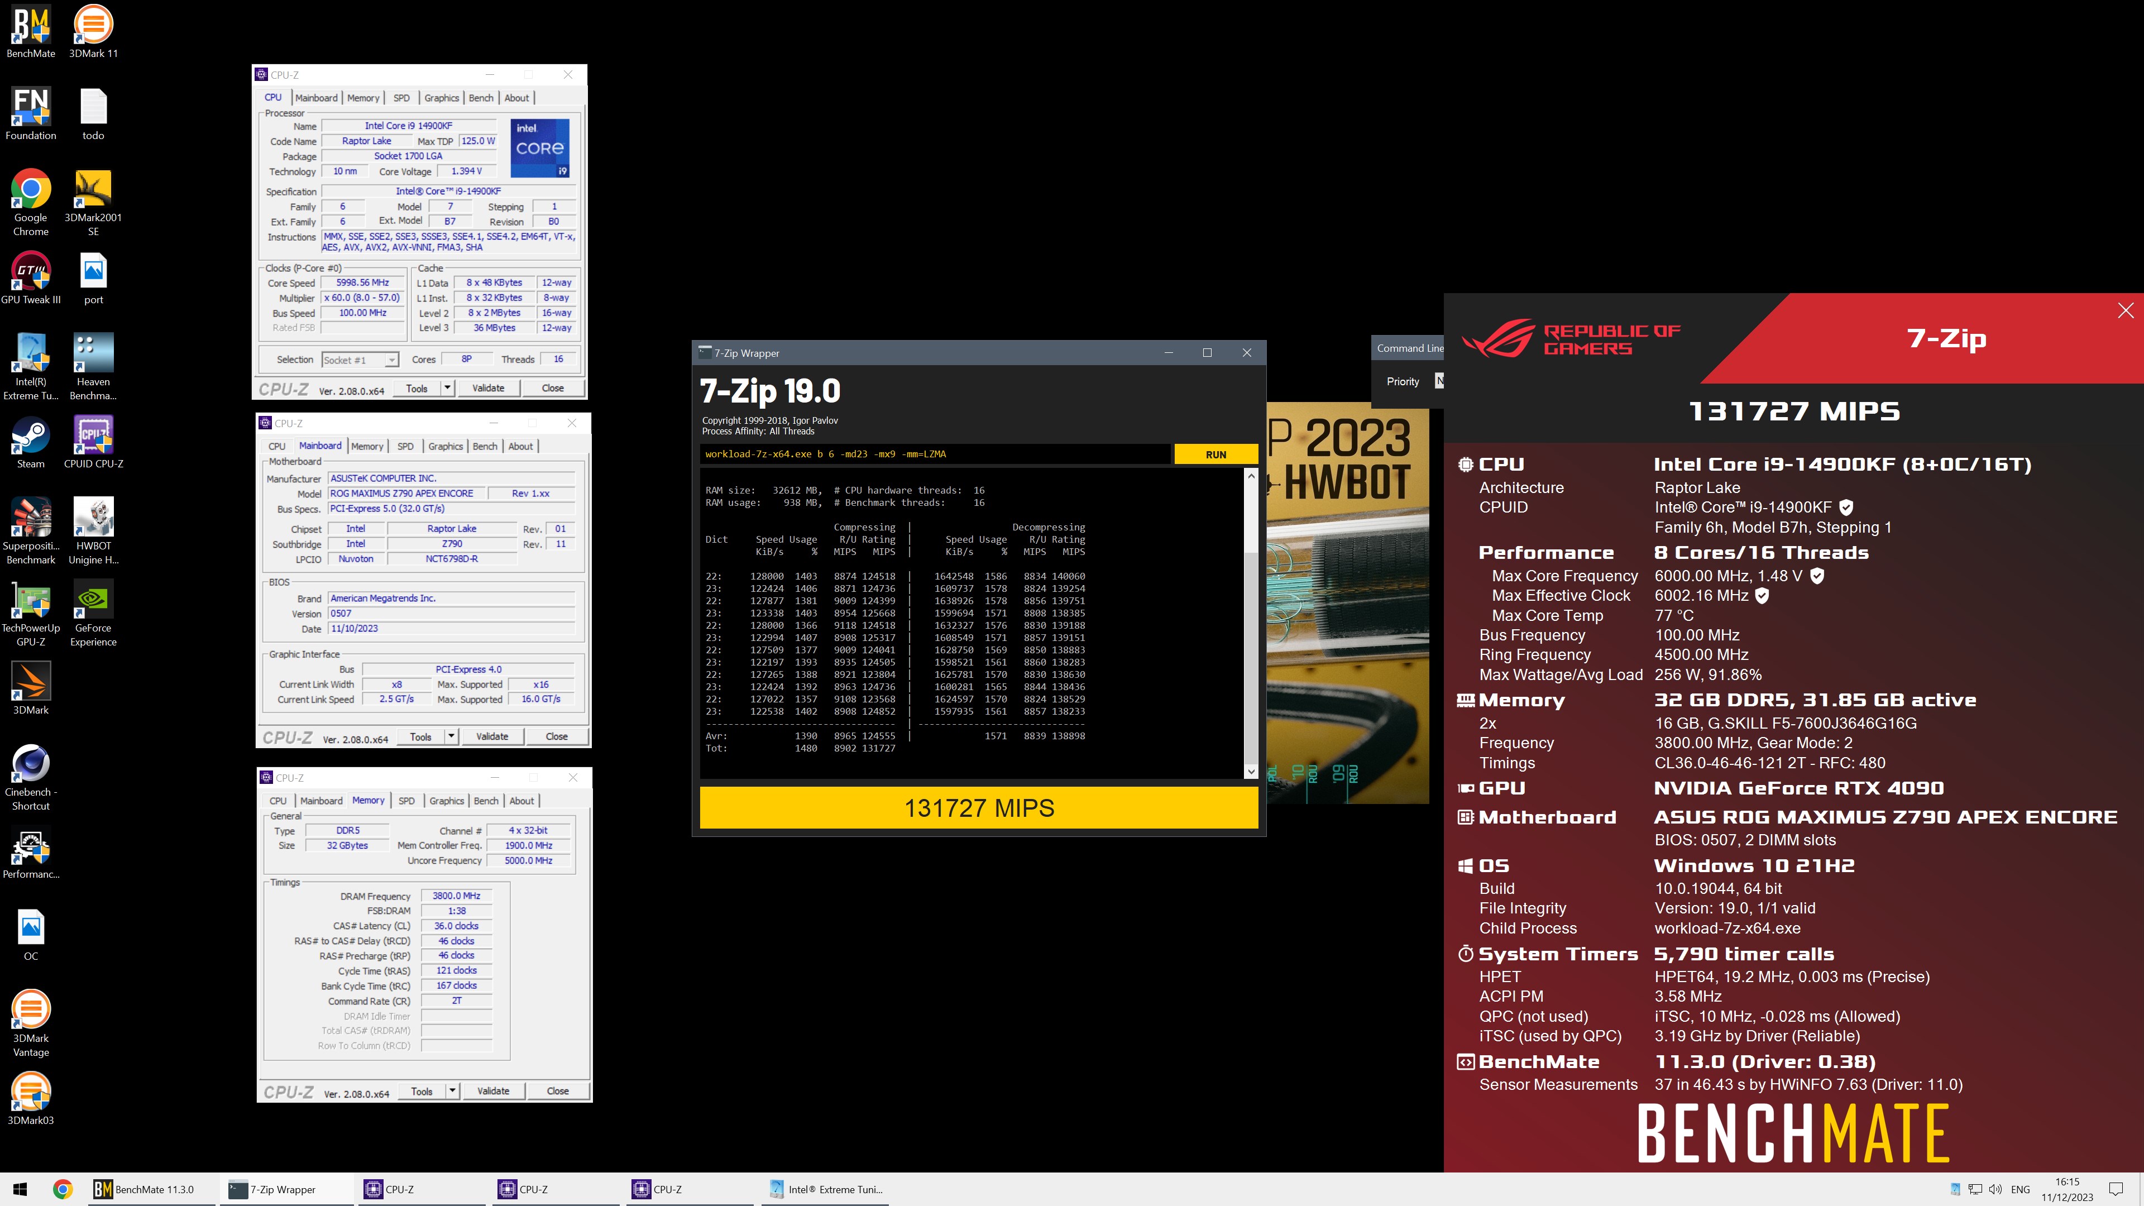This screenshot has width=2144, height=1206.
Task: Open Socket #1 selection dropdown
Action: (360, 360)
